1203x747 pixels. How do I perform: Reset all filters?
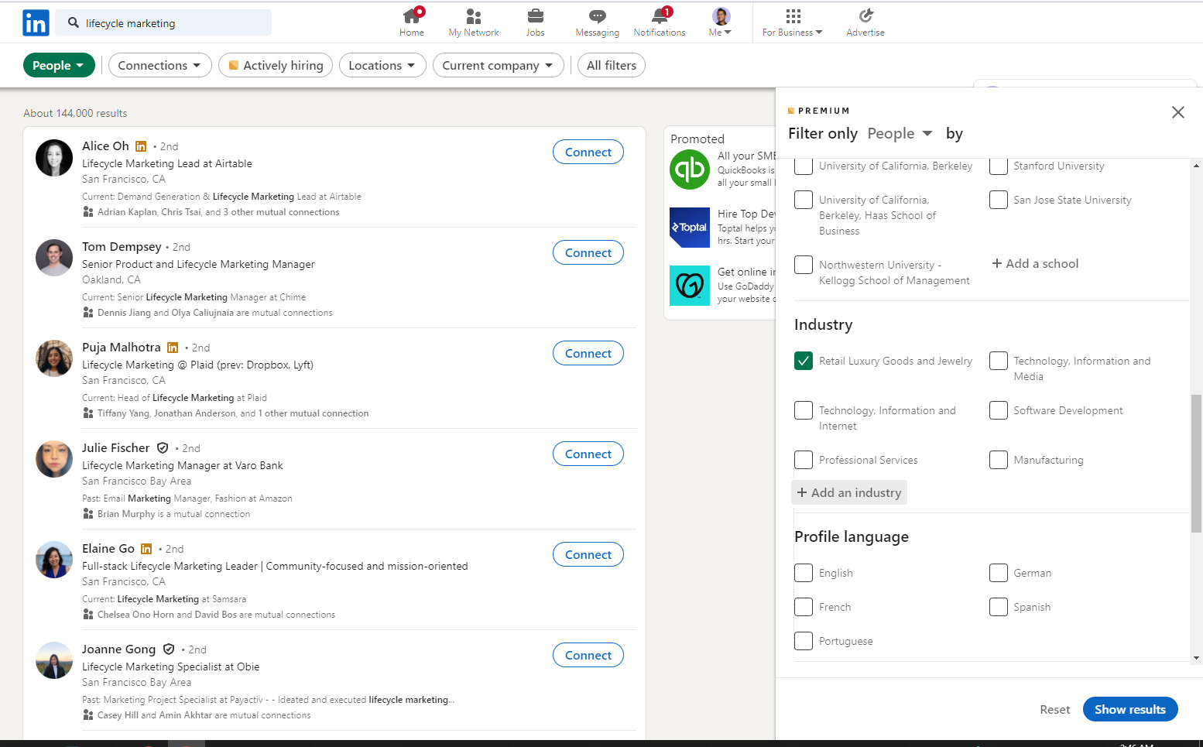[1054, 709]
